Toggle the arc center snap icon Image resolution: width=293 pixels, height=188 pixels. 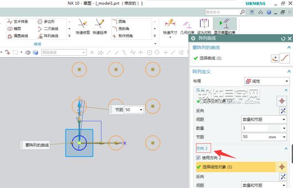(x=149, y=52)
